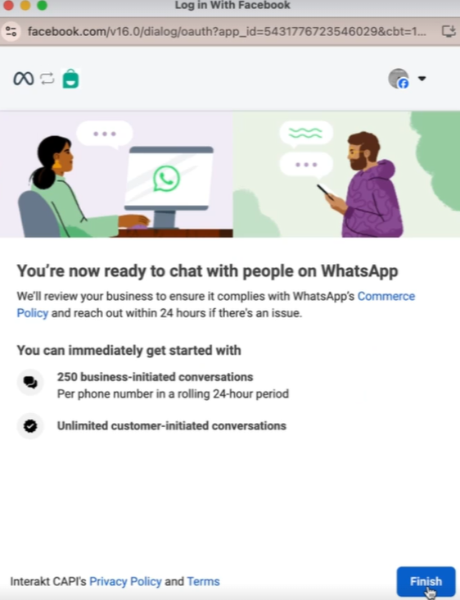The width and height of the screenshot is (460, 600).
Task: Open the Terms link
Action: click(203, 582)
